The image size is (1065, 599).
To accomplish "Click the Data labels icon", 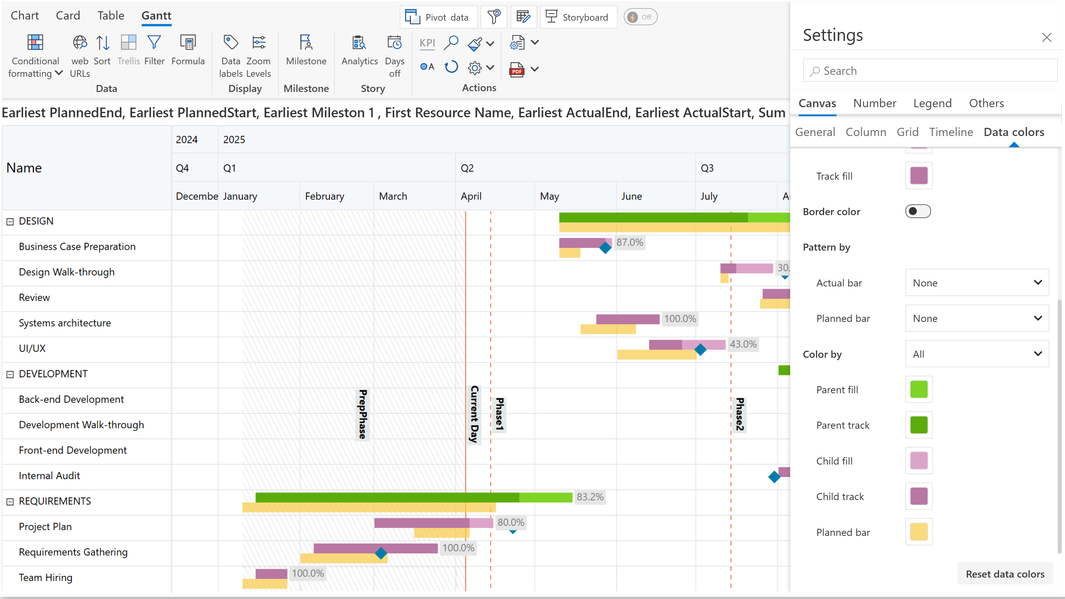I will click(231, 43).
